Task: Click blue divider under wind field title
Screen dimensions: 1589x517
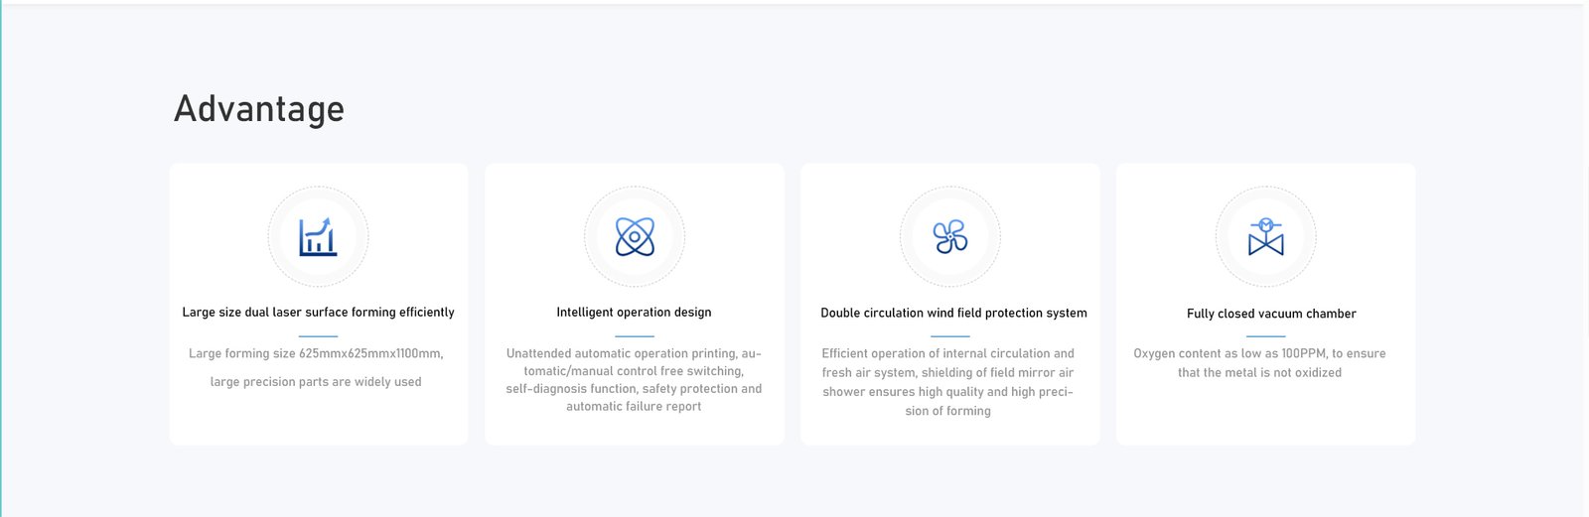Action: [x=949, y=336]
